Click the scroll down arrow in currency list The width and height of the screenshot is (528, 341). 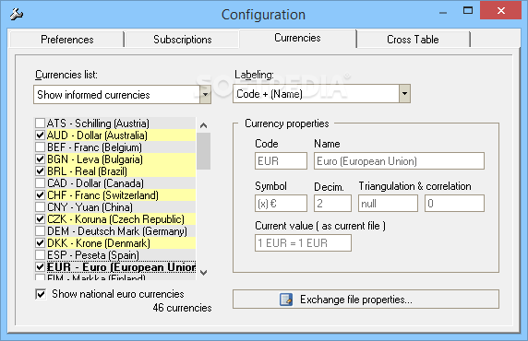pos(203,273)
